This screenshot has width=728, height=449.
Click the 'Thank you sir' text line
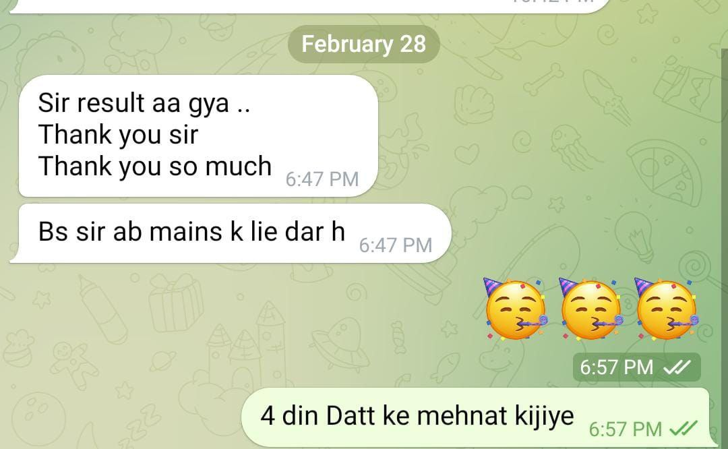point(119,135)
